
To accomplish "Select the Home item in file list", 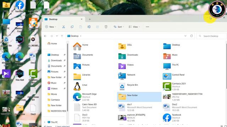I will [81, 46].
